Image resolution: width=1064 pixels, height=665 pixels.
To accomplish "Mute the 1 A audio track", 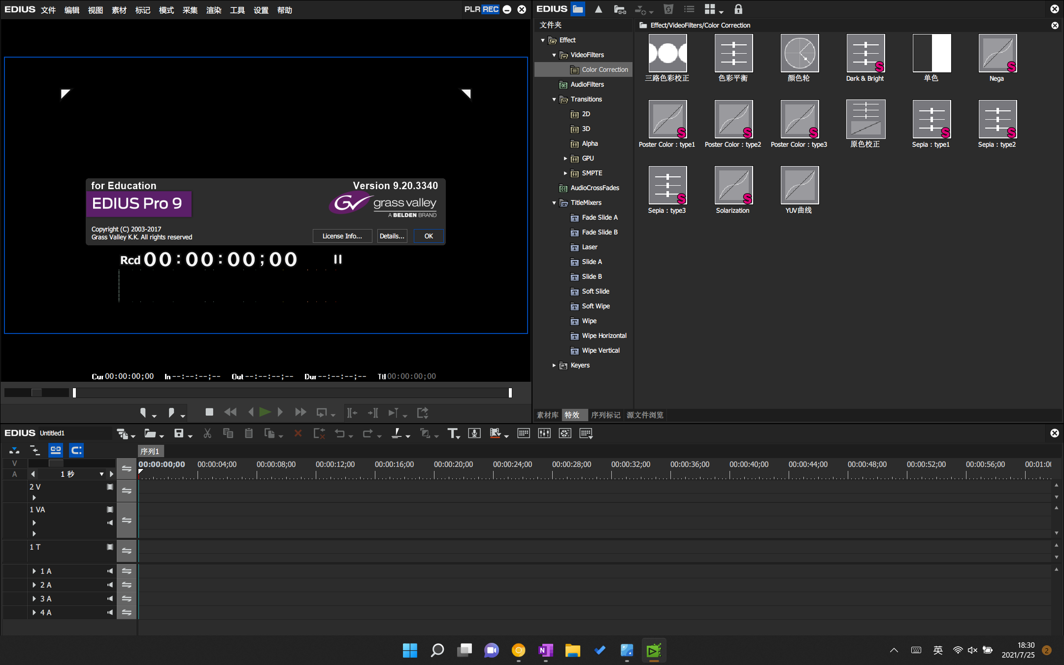I will 110,571.
